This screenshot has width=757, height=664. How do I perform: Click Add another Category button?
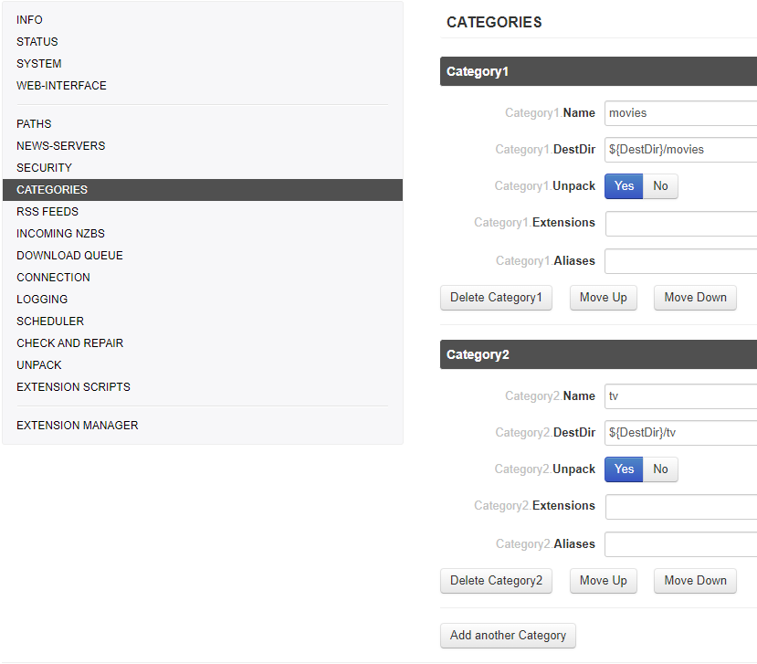(x=508, y=636)
